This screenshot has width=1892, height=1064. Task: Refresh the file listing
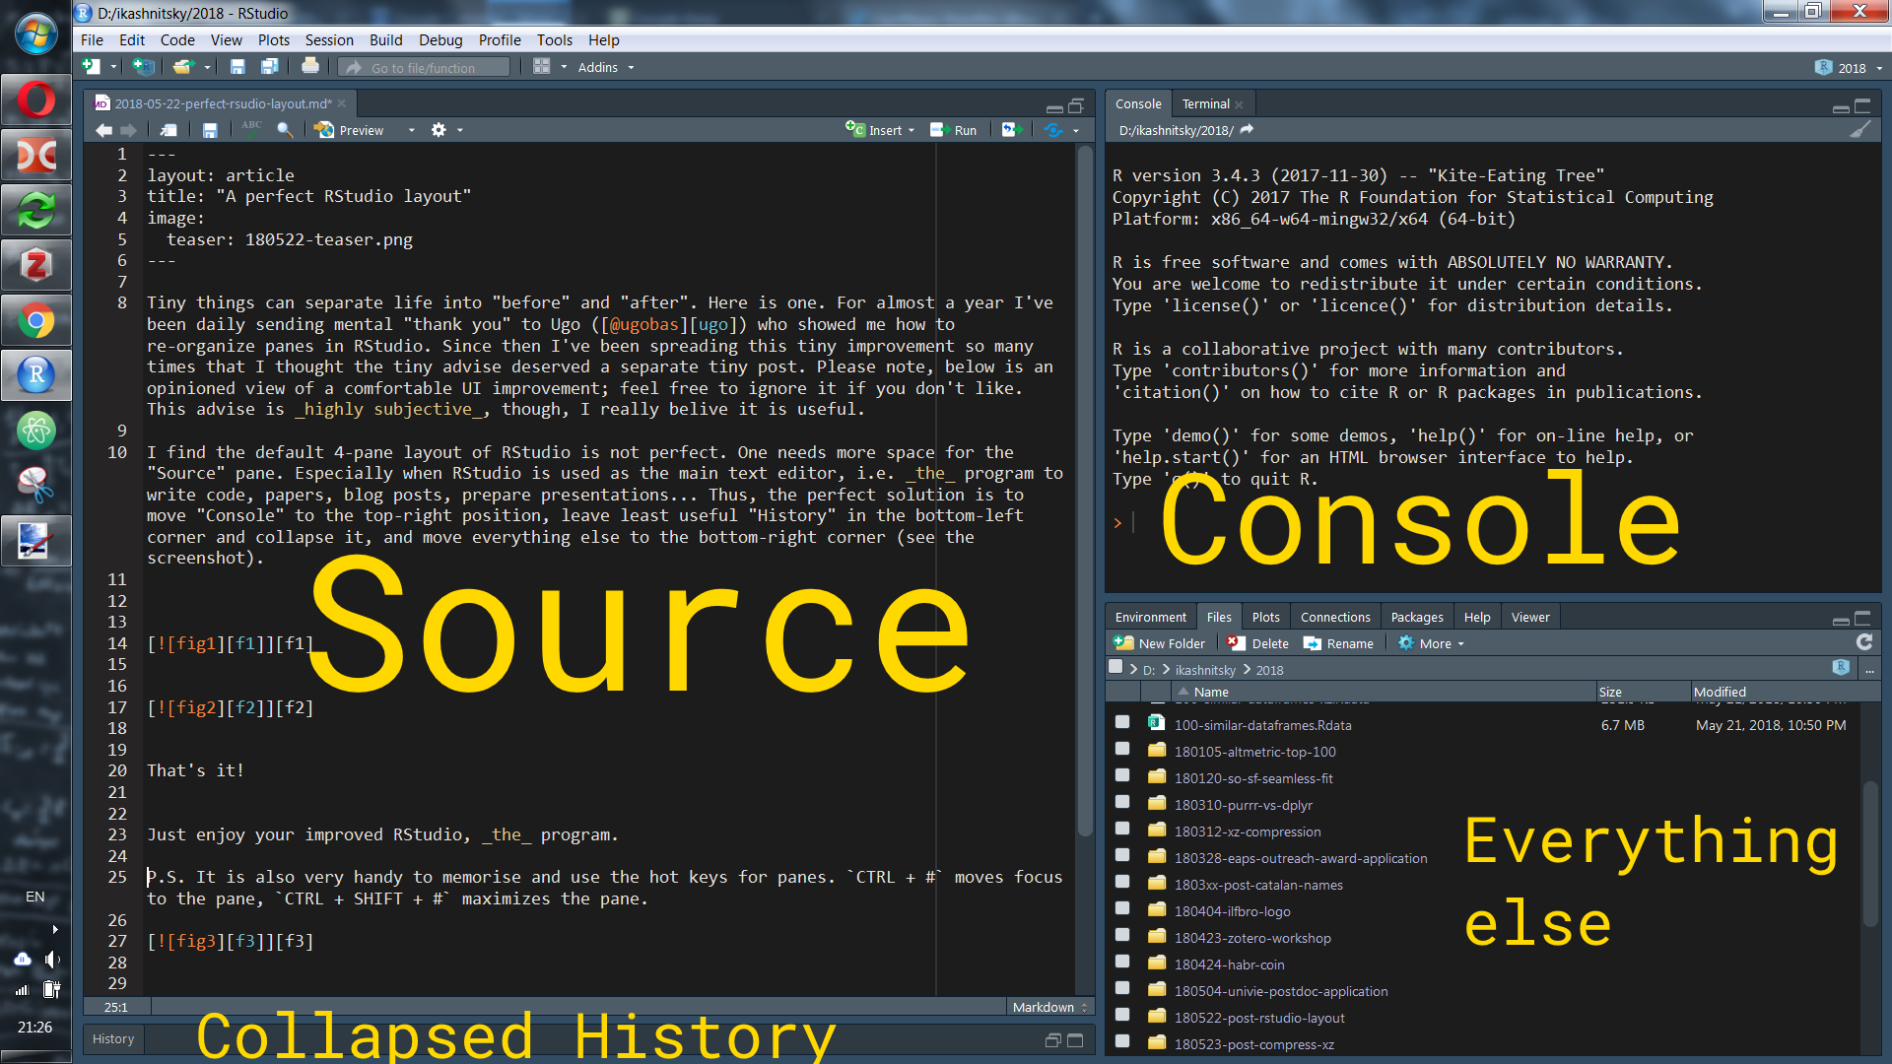pos(1864,642)
